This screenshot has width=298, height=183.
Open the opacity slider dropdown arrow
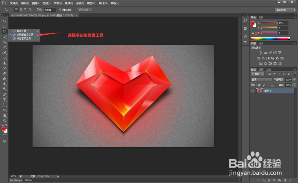pos(294,80)
